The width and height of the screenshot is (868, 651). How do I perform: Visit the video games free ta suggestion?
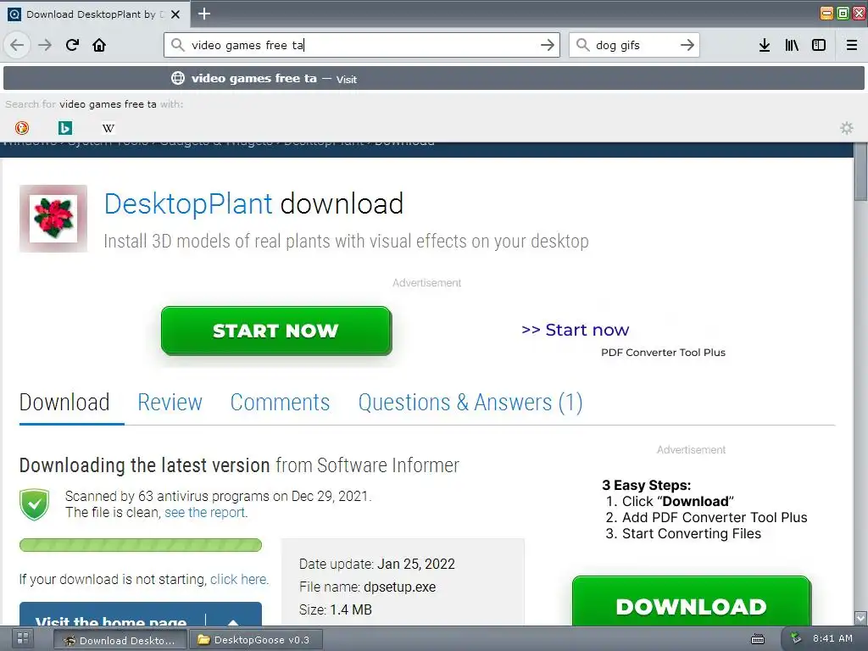pos(433,78)
